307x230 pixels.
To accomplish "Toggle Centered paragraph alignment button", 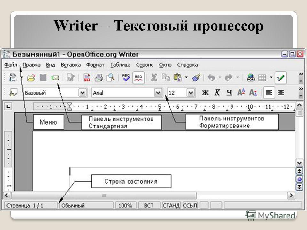I will (281, 93).
